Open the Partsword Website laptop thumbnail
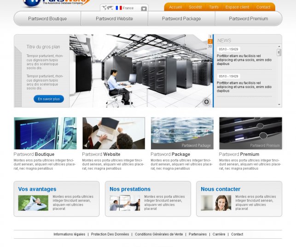The width and height of the screenshot is (296, 247). [114, 133]
